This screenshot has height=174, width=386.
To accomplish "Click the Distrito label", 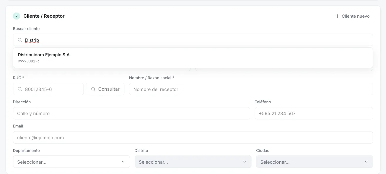I will tap(141, 150).
